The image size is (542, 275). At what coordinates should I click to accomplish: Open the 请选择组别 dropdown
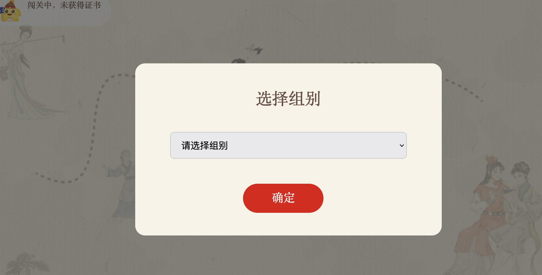tap(288, 145)
